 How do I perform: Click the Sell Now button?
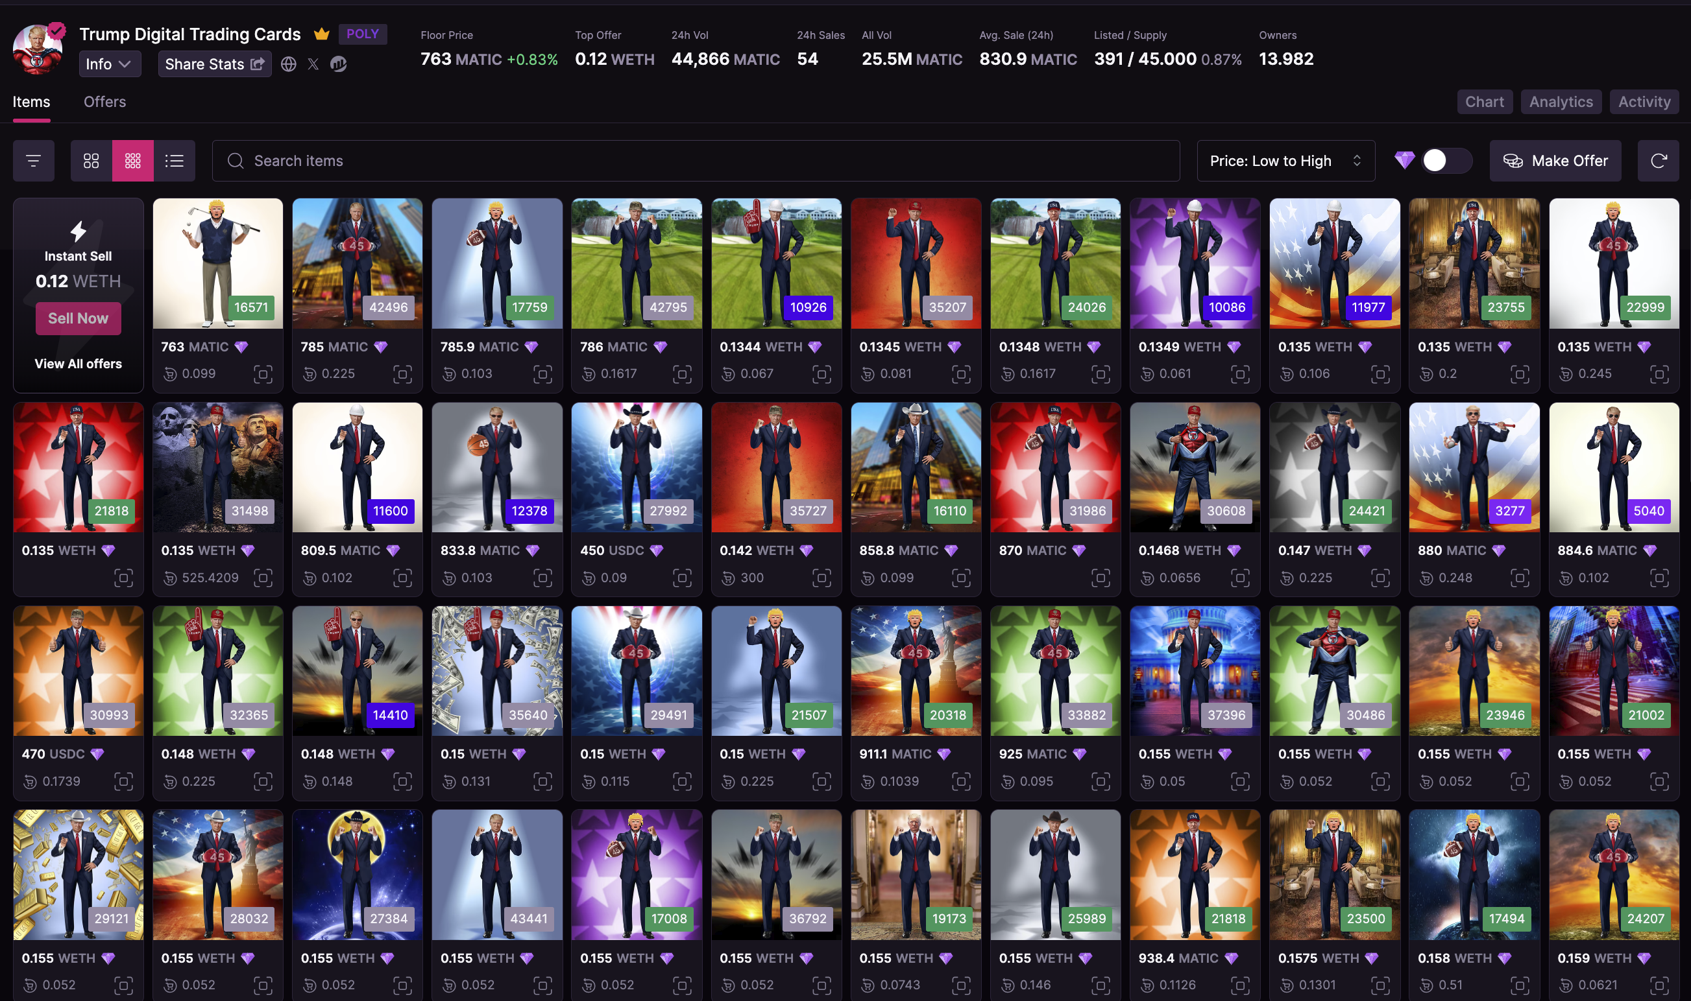pyautogui.click(x=79, y=318)
